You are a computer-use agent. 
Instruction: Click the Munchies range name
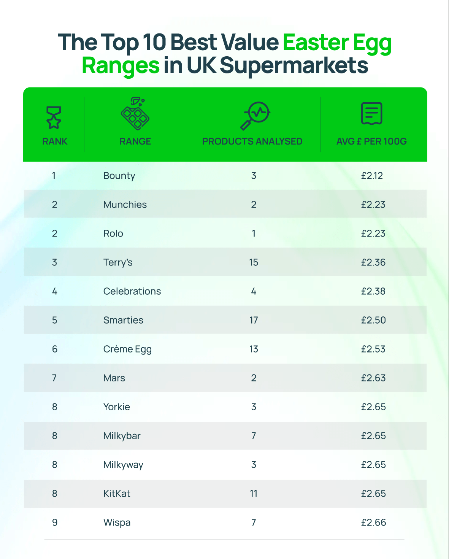(125, 205)
